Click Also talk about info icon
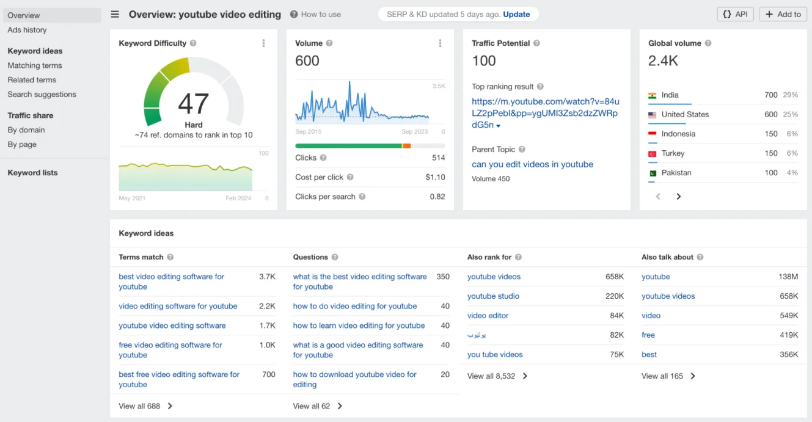Screen dimensions: 812x422 coord(700,257)
